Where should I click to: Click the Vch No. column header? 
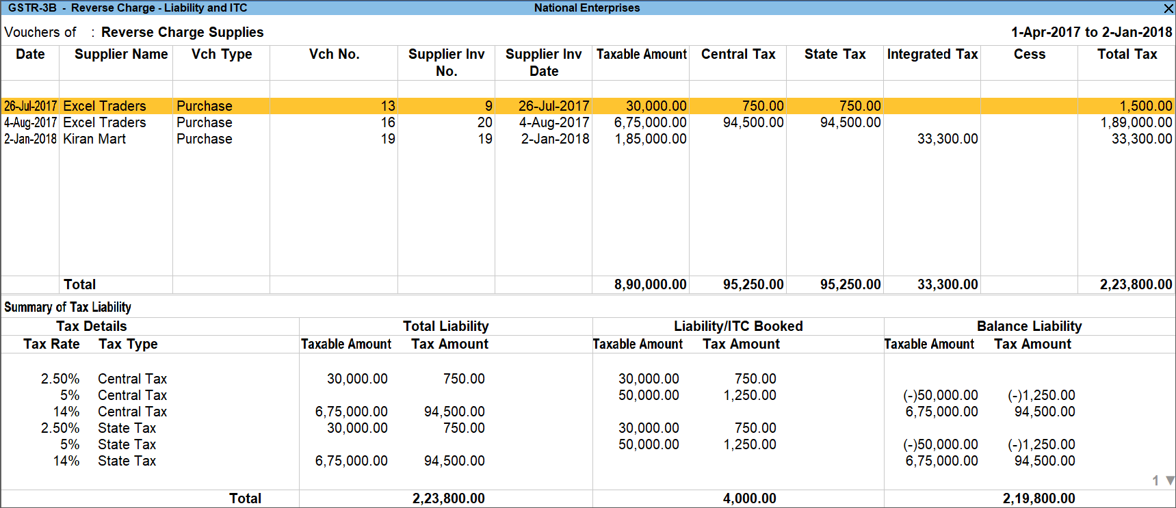pyautogui.click(x=334, y=54)
